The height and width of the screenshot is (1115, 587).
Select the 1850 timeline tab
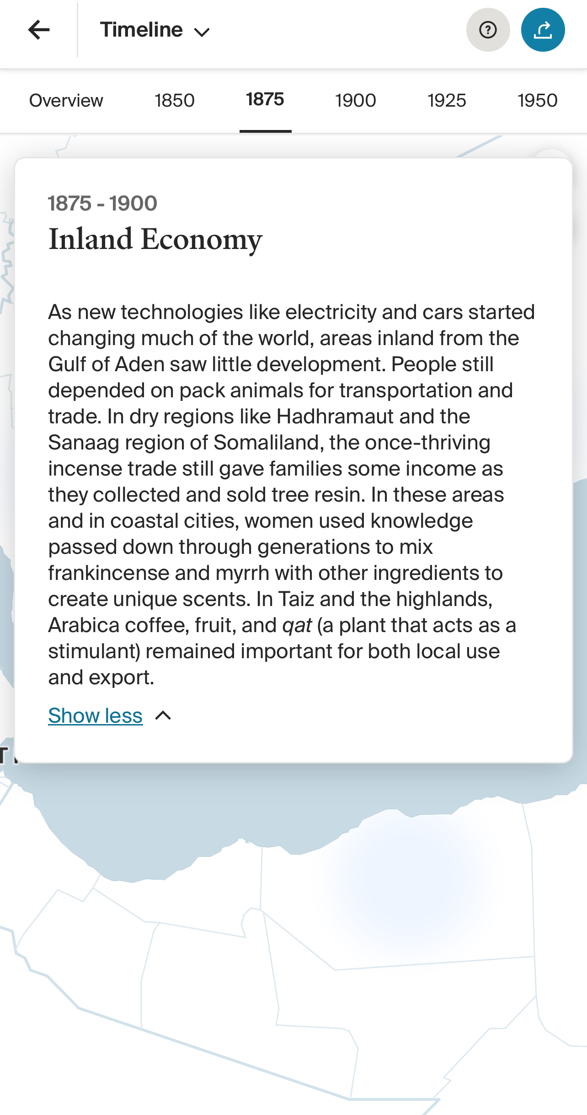click(x=175, y=100)
